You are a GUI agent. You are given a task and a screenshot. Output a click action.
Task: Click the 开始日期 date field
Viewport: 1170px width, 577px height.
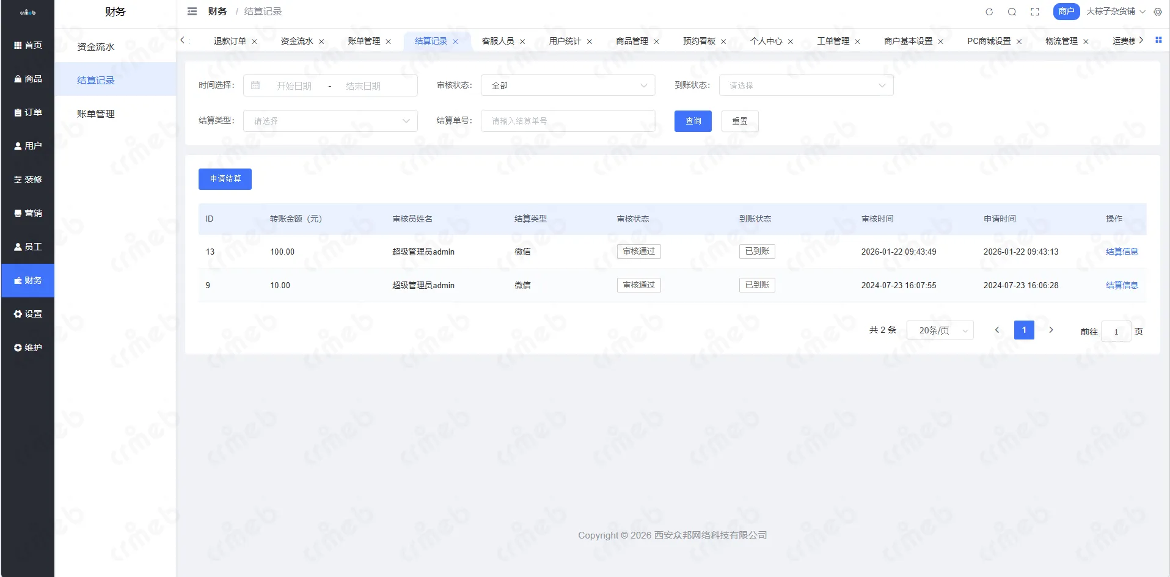tap(294, 86)
